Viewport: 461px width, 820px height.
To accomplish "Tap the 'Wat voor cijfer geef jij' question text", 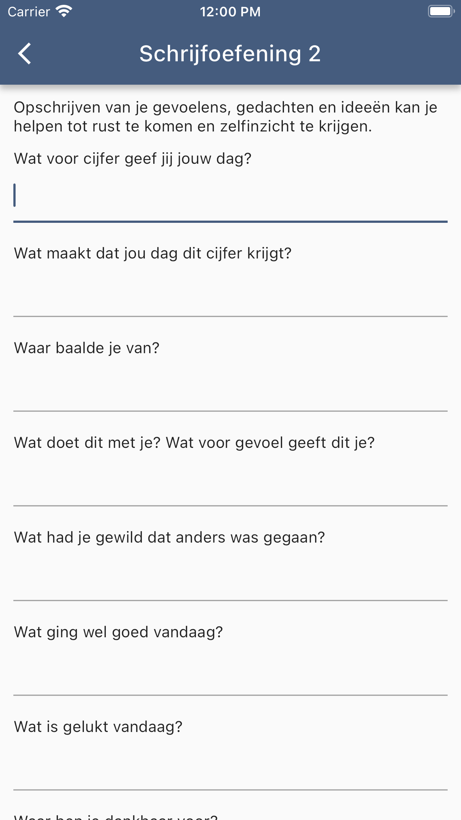I will (x=133, y=159).
